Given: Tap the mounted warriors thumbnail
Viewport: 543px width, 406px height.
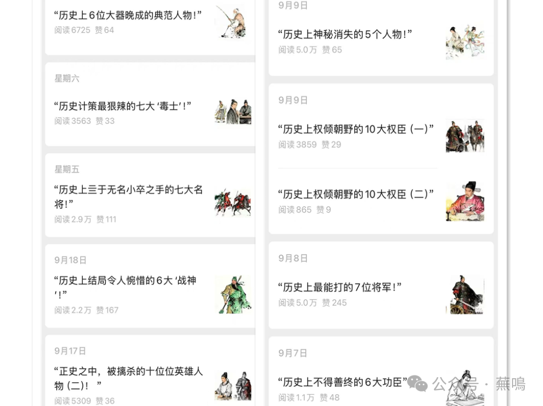Looking at the screenshot, I should coord(232,202).
